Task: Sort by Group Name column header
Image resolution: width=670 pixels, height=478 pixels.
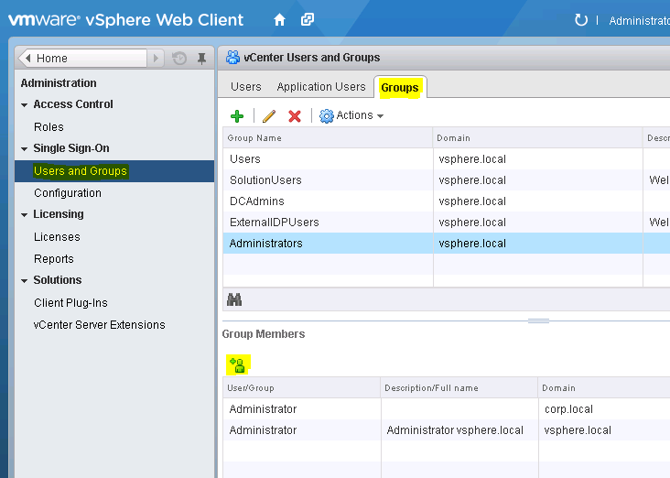Action: (328, 138)
